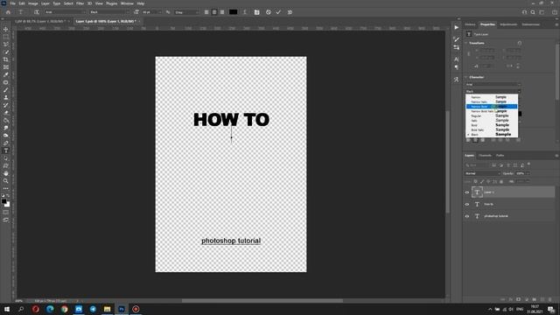
Task: Select the Rectangular Marquee tool
Action: pyautogui.click(x=6, y=37)
